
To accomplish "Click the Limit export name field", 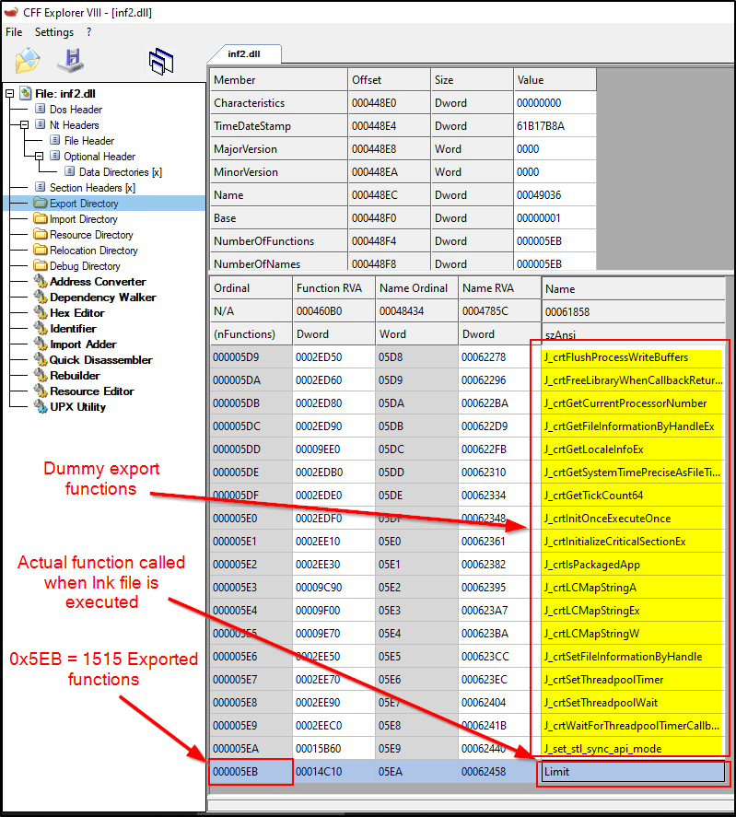I will pos(633,772).
